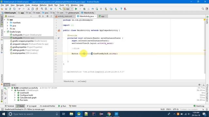This screenshot has height=117, width=209.
Task: Click the Help question mark icon
Action: coord(121,9)
